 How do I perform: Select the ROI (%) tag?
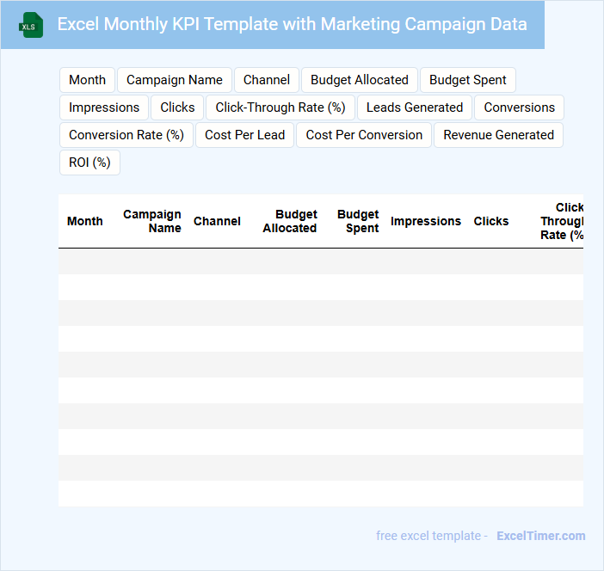pos(89,163)
